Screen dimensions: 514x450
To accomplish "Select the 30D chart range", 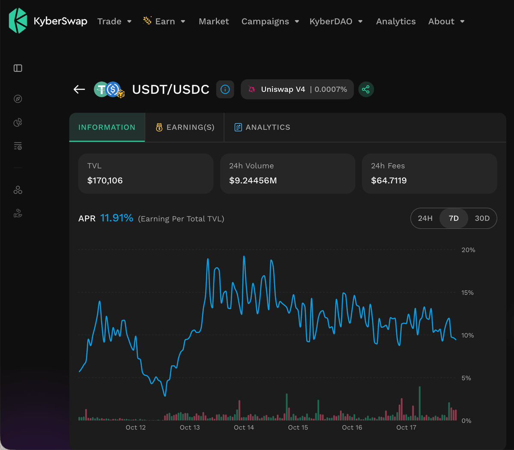I will 482,218.
